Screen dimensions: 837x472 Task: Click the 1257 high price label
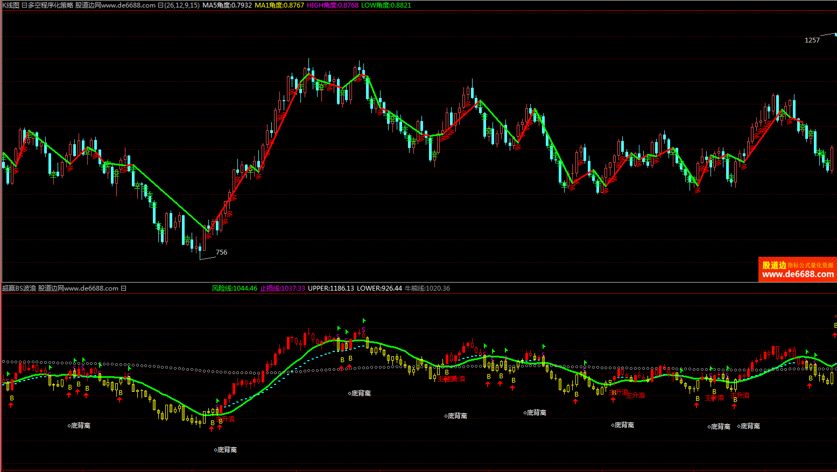pos(812,40)
